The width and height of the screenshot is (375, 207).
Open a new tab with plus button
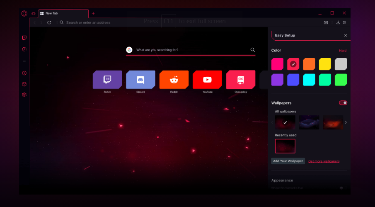click(93, 13)
